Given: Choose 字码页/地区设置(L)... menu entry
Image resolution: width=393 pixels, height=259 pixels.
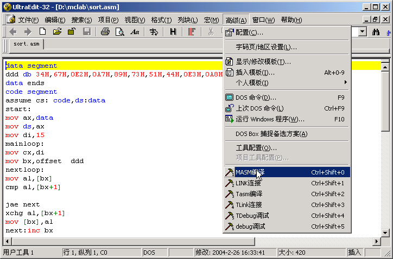Looking at the screenshot, I should 287,47.
